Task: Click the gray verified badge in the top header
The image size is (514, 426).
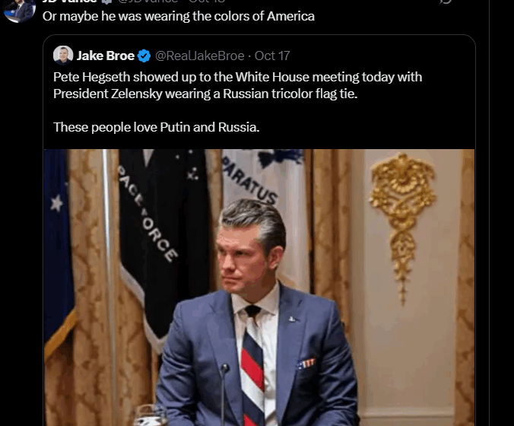Action: click(106, 2)
